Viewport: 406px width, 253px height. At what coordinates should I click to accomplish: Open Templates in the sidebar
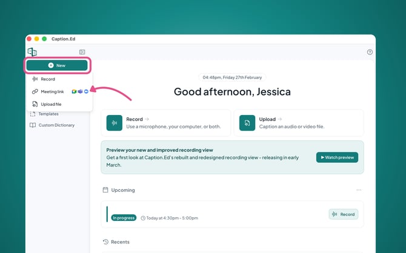48,114
